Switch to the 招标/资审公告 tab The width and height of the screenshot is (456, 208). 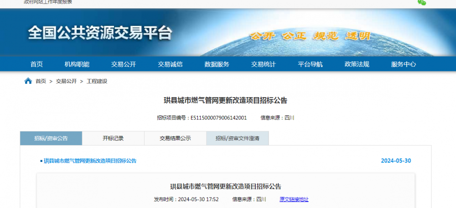[x=51, y=138]
